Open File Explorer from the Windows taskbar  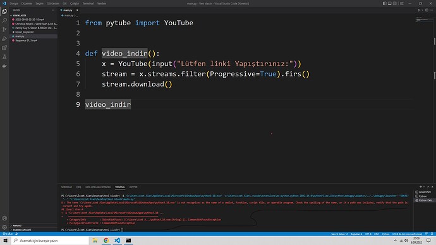pos(95,241)
